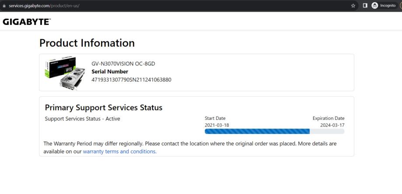This screenshot has width=402, height=194.
Task: Click the Product Infomation heading
Action: point(87,43)
